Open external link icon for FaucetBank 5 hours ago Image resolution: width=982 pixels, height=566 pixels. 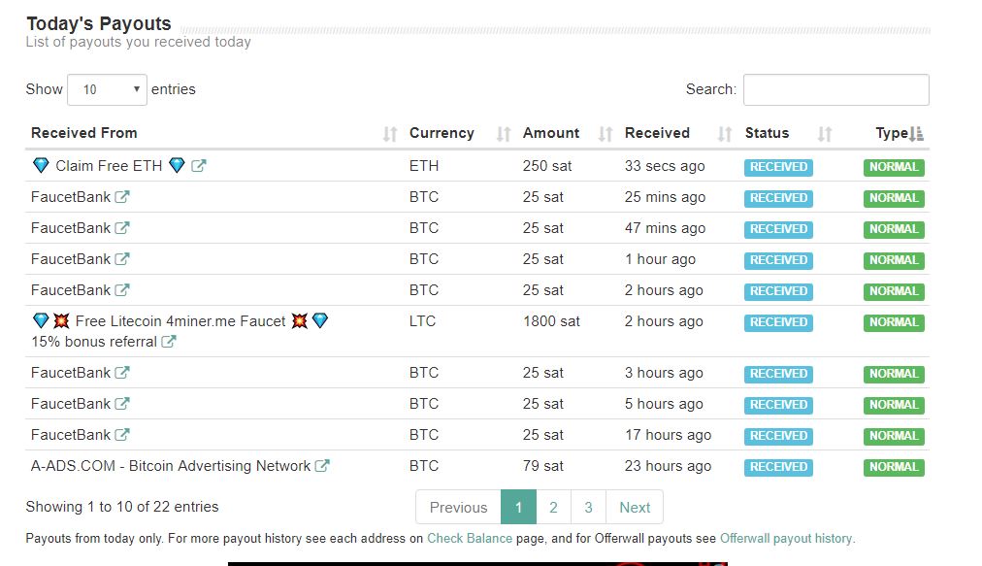point(122,404)
